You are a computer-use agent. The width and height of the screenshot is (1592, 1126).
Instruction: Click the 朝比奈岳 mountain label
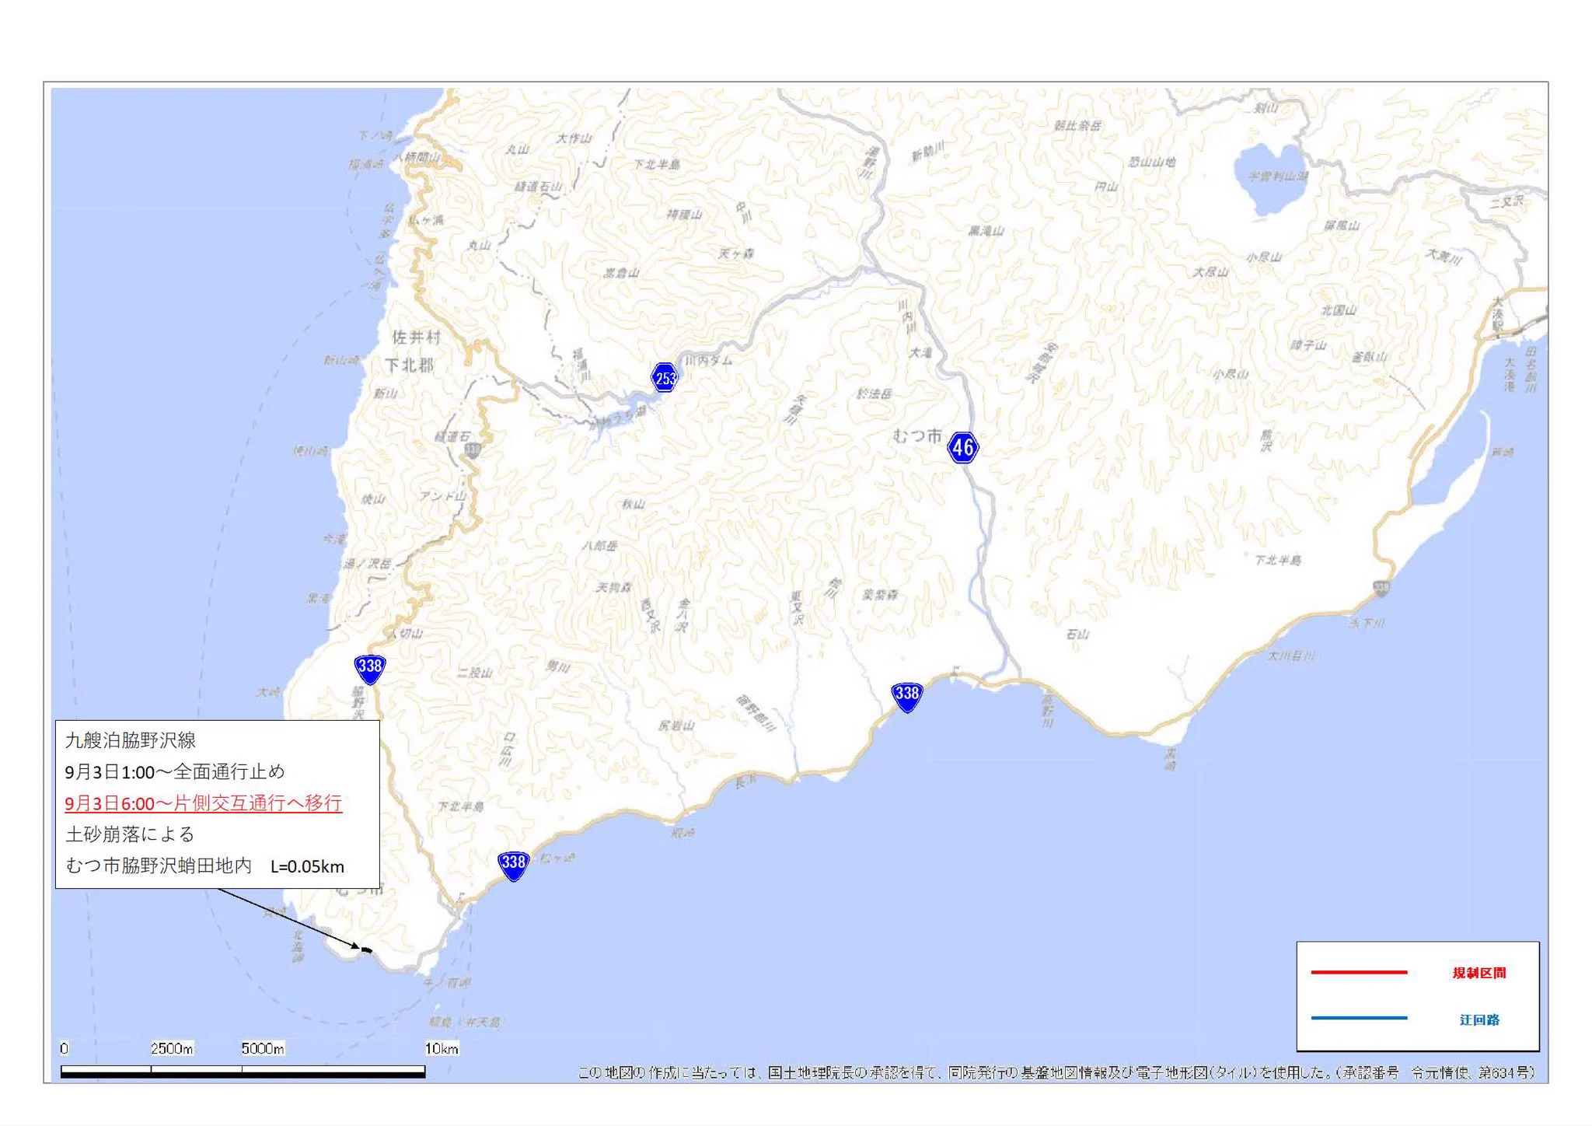(1077, 125)
